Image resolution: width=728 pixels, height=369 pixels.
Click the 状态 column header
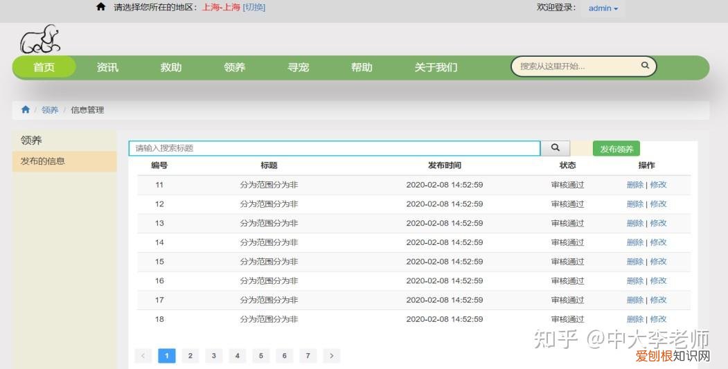point(567,165)
